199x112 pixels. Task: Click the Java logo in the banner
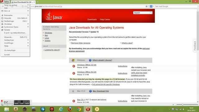pos(54,16)
